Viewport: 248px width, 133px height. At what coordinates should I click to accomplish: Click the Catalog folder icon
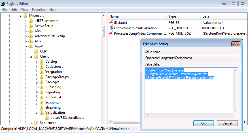[x=41, y=62]
